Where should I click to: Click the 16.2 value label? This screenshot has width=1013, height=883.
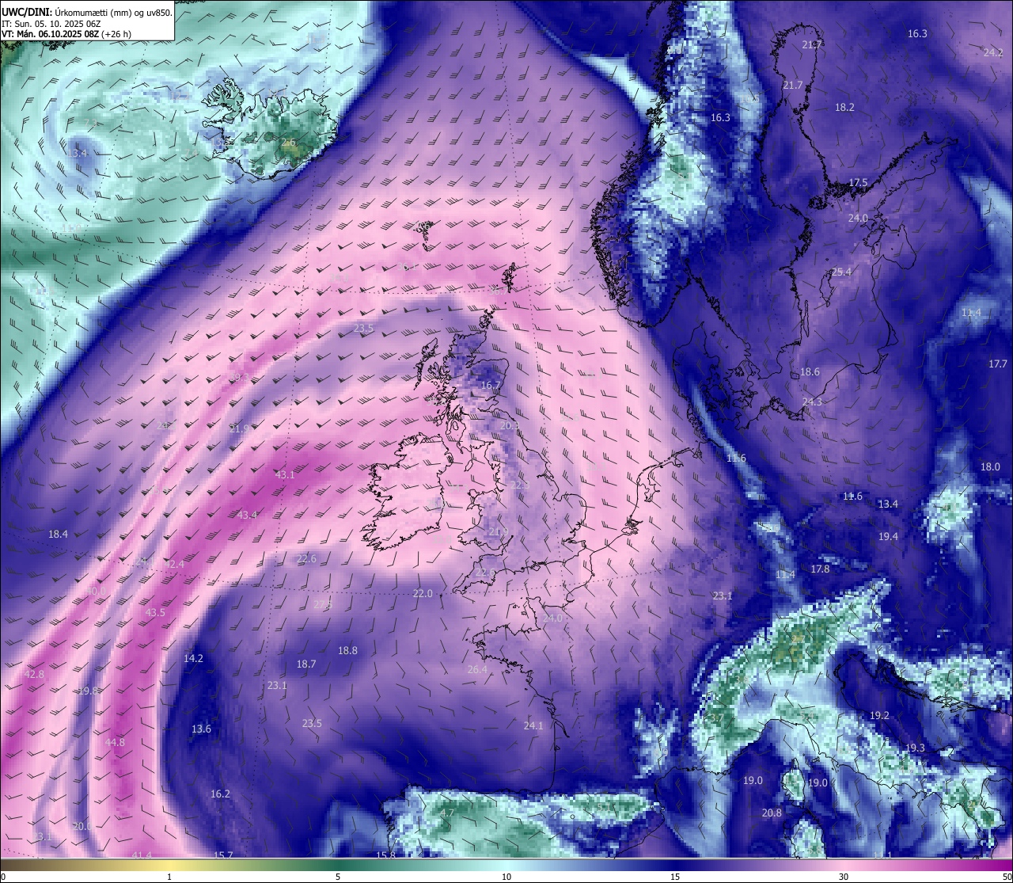pos(220,794)
